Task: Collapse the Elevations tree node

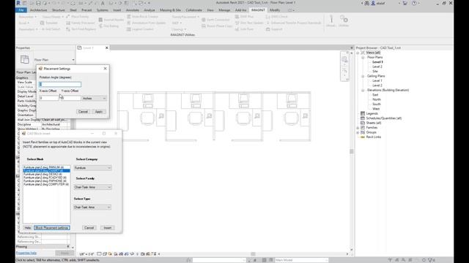Action: click(x=363, y=90)
